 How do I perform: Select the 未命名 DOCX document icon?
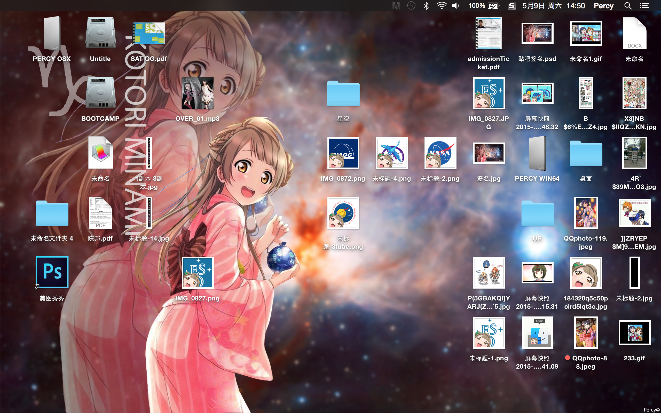tap(634, 33)
